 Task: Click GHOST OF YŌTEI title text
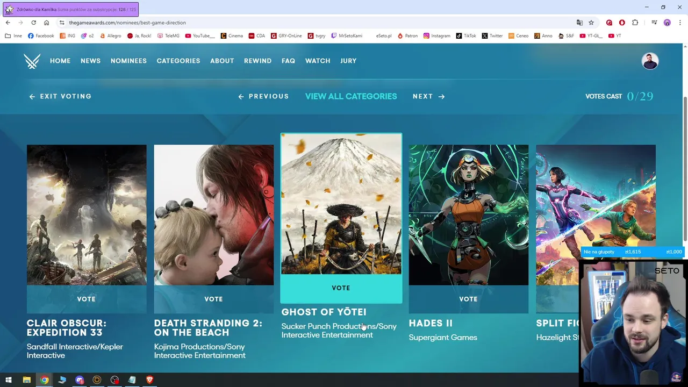(x=324, y=312)
